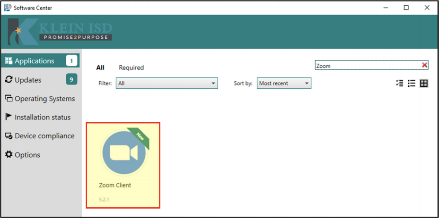Image resolution: width=439 pixels, height=219 pixels.
Task: Click the Updates refresh arrows icon
Action: [9, 80]
